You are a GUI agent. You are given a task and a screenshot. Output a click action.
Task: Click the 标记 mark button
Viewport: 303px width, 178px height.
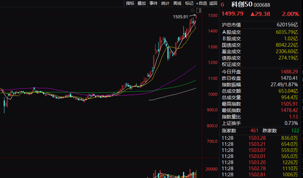coord(189,3)
